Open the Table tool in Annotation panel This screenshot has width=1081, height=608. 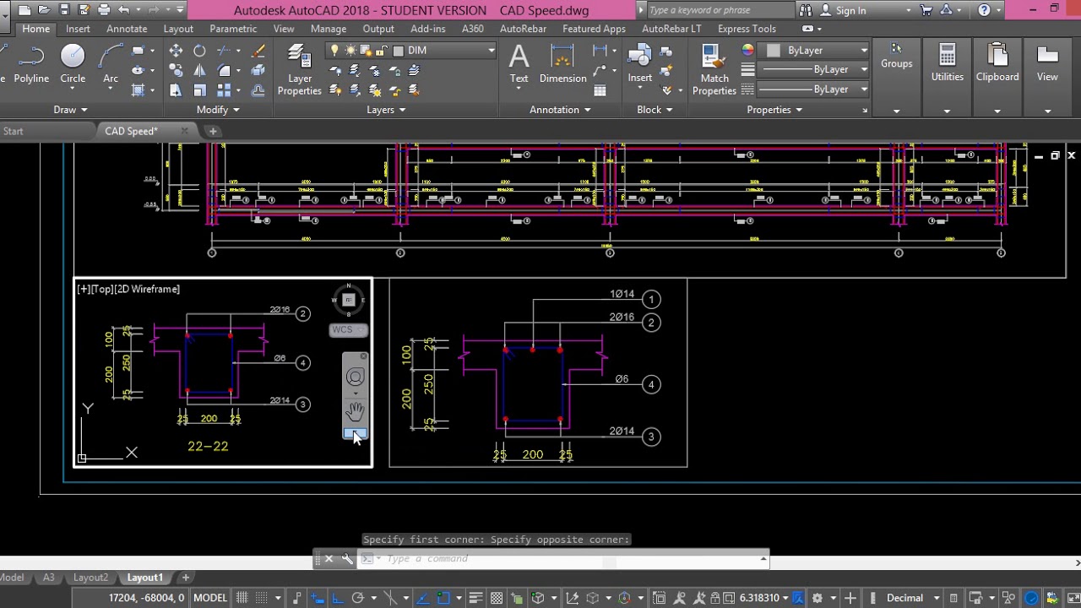click(600, 90)
